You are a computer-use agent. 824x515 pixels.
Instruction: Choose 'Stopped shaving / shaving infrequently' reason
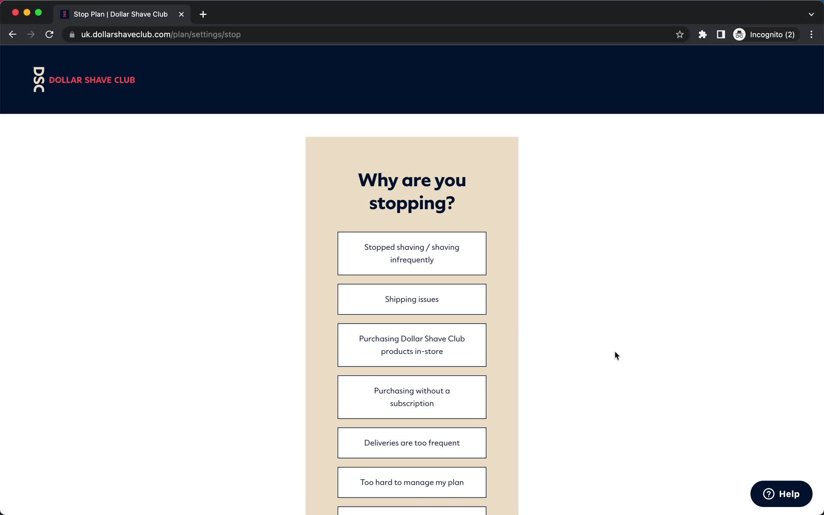click(x=412, y=253)
